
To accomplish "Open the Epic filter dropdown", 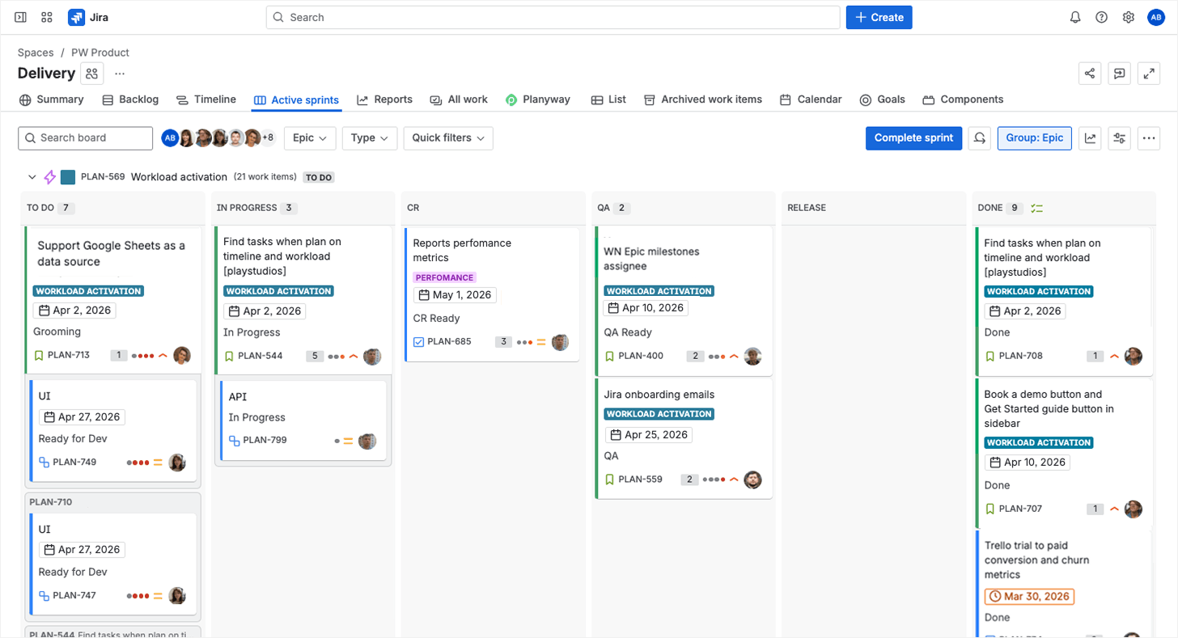I will [x=310, y=138].
